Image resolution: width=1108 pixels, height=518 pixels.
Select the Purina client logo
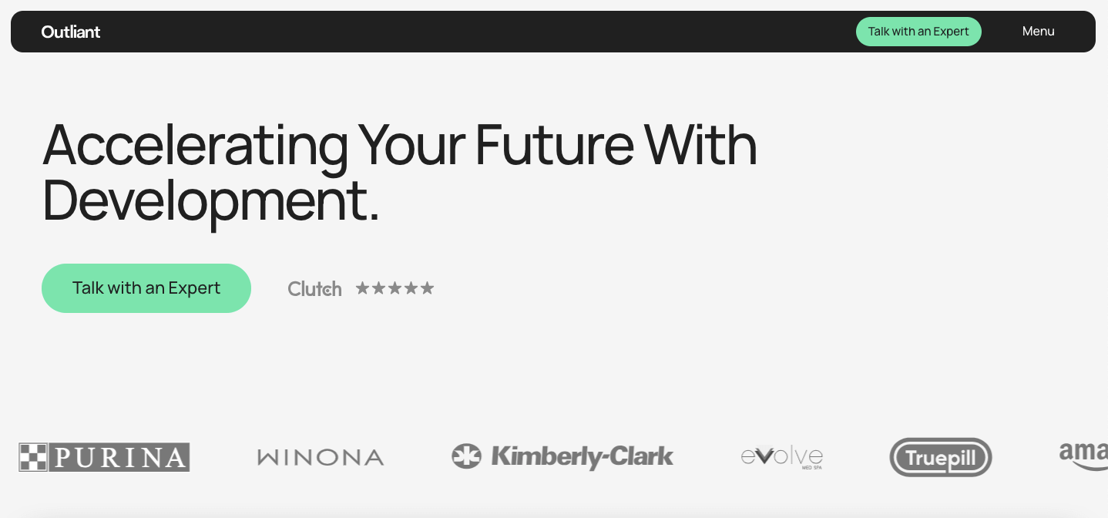pyautogui.click(x=104, y=457)
